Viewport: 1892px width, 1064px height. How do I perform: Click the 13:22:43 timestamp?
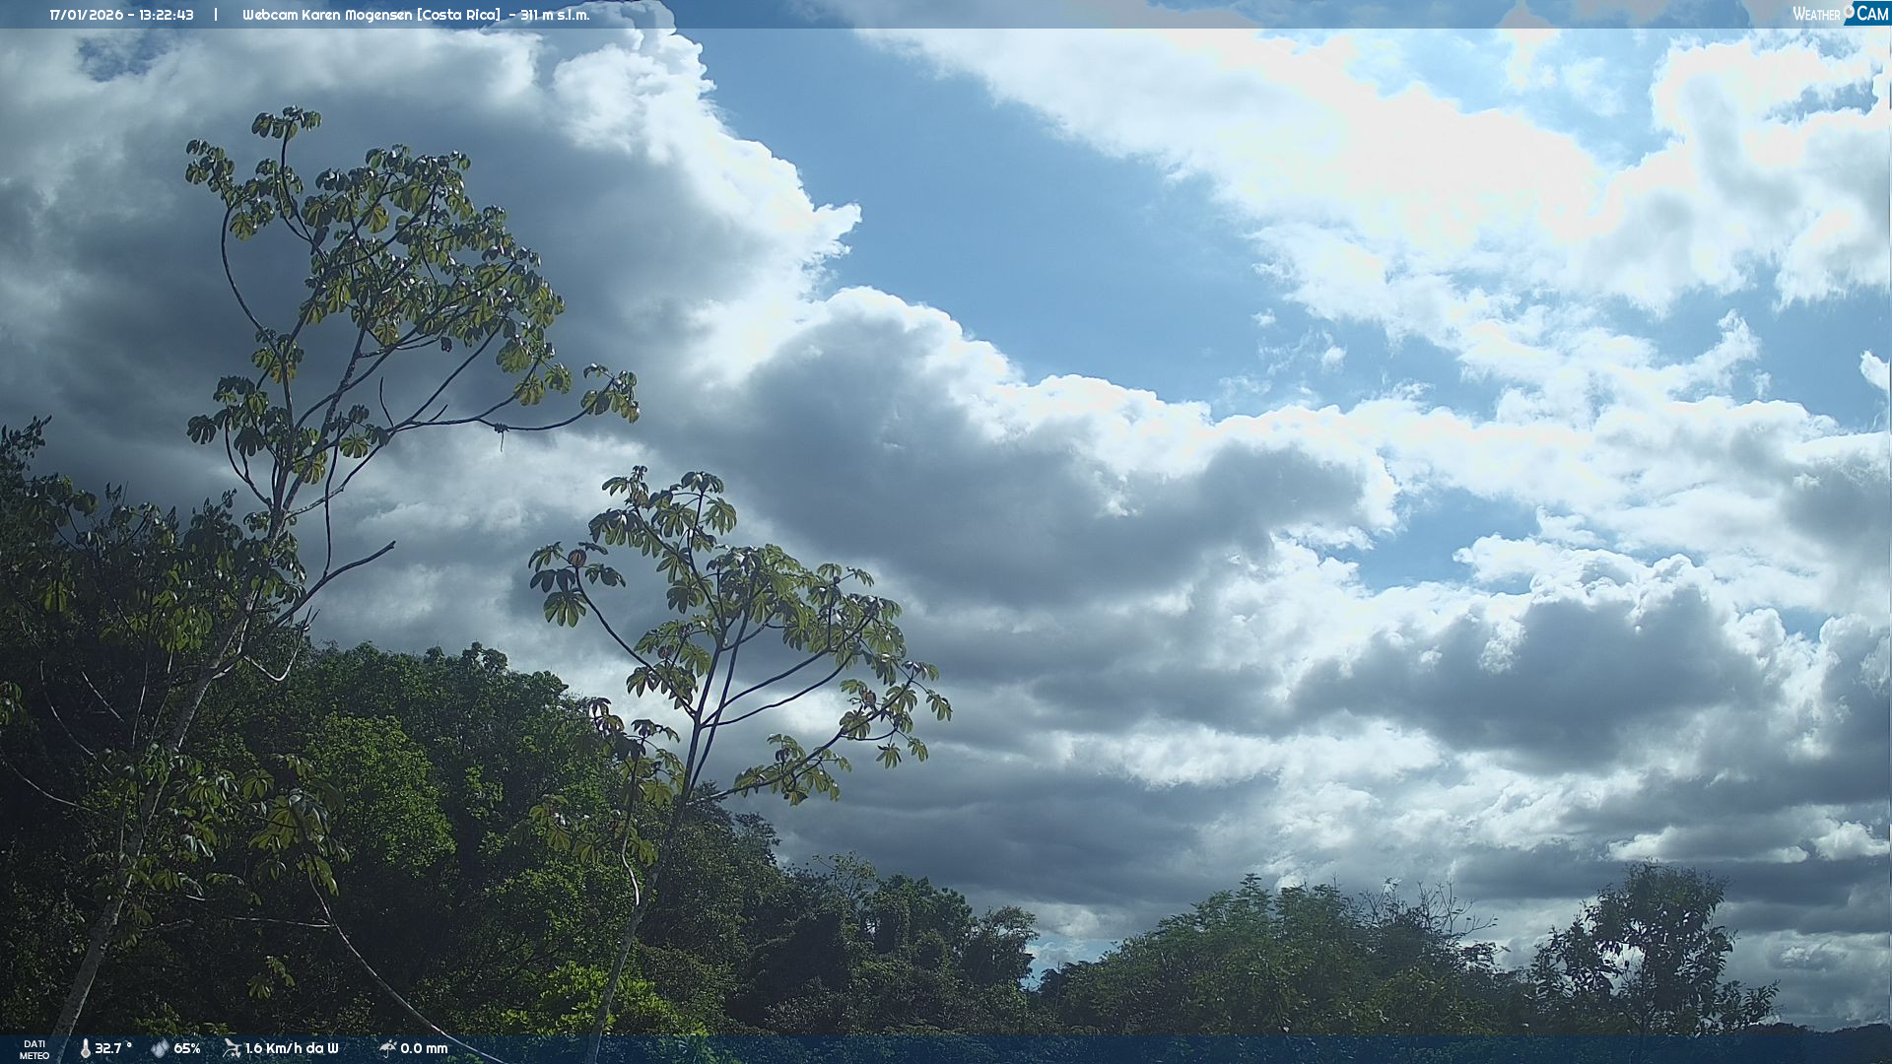(167, 15)
